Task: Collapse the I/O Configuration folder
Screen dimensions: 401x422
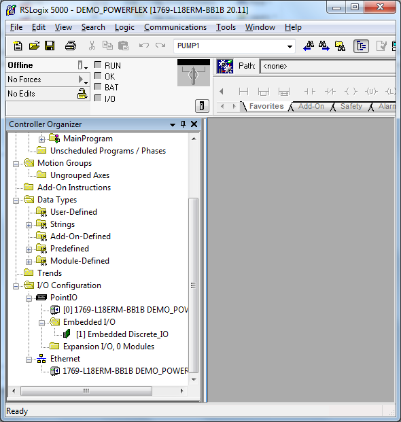Action: pos(16,286)
